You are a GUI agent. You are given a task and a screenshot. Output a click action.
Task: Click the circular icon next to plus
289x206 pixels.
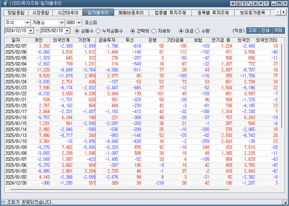click(239, 3)
